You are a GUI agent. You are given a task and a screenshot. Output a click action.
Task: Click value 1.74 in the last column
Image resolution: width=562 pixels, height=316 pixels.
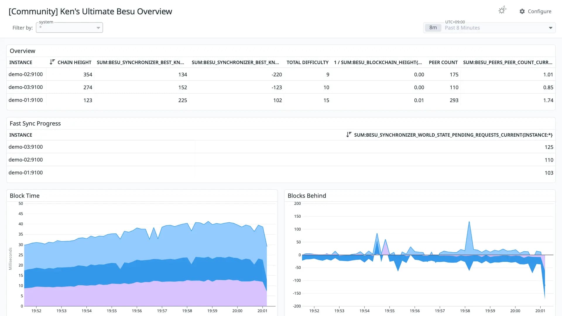pyautogui.click(x=548, y=100)
